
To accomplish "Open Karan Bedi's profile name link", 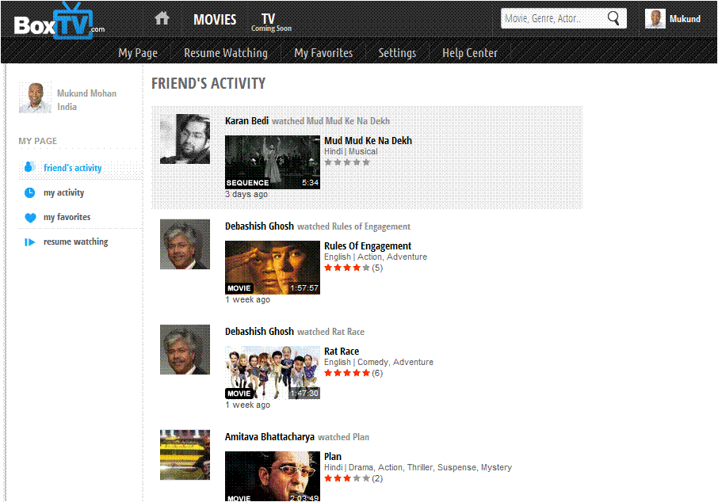I will 247,121.
